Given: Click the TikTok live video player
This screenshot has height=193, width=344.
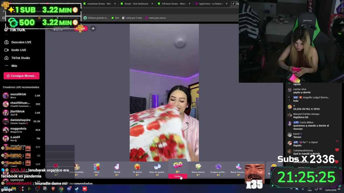Looking at the screenshot, I should [x=164, y=93].
